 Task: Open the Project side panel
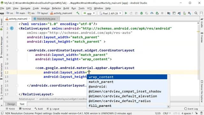(x=1, y=24)
